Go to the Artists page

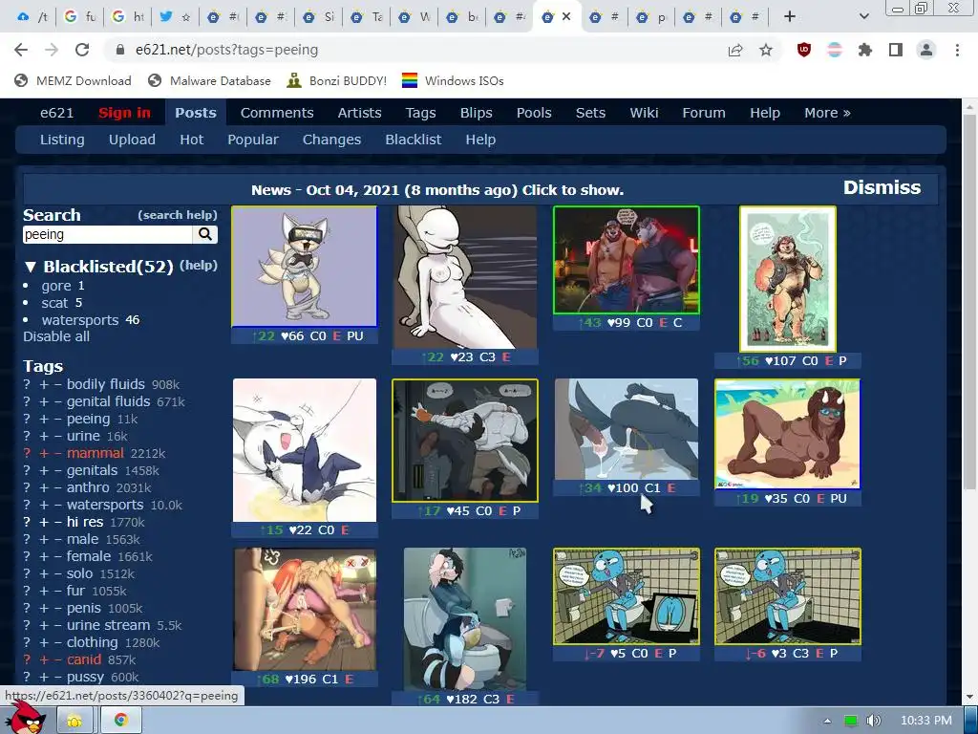point(359,113)
